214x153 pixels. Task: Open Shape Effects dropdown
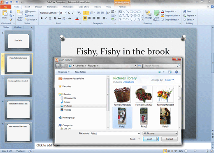[x=170, y=20]
